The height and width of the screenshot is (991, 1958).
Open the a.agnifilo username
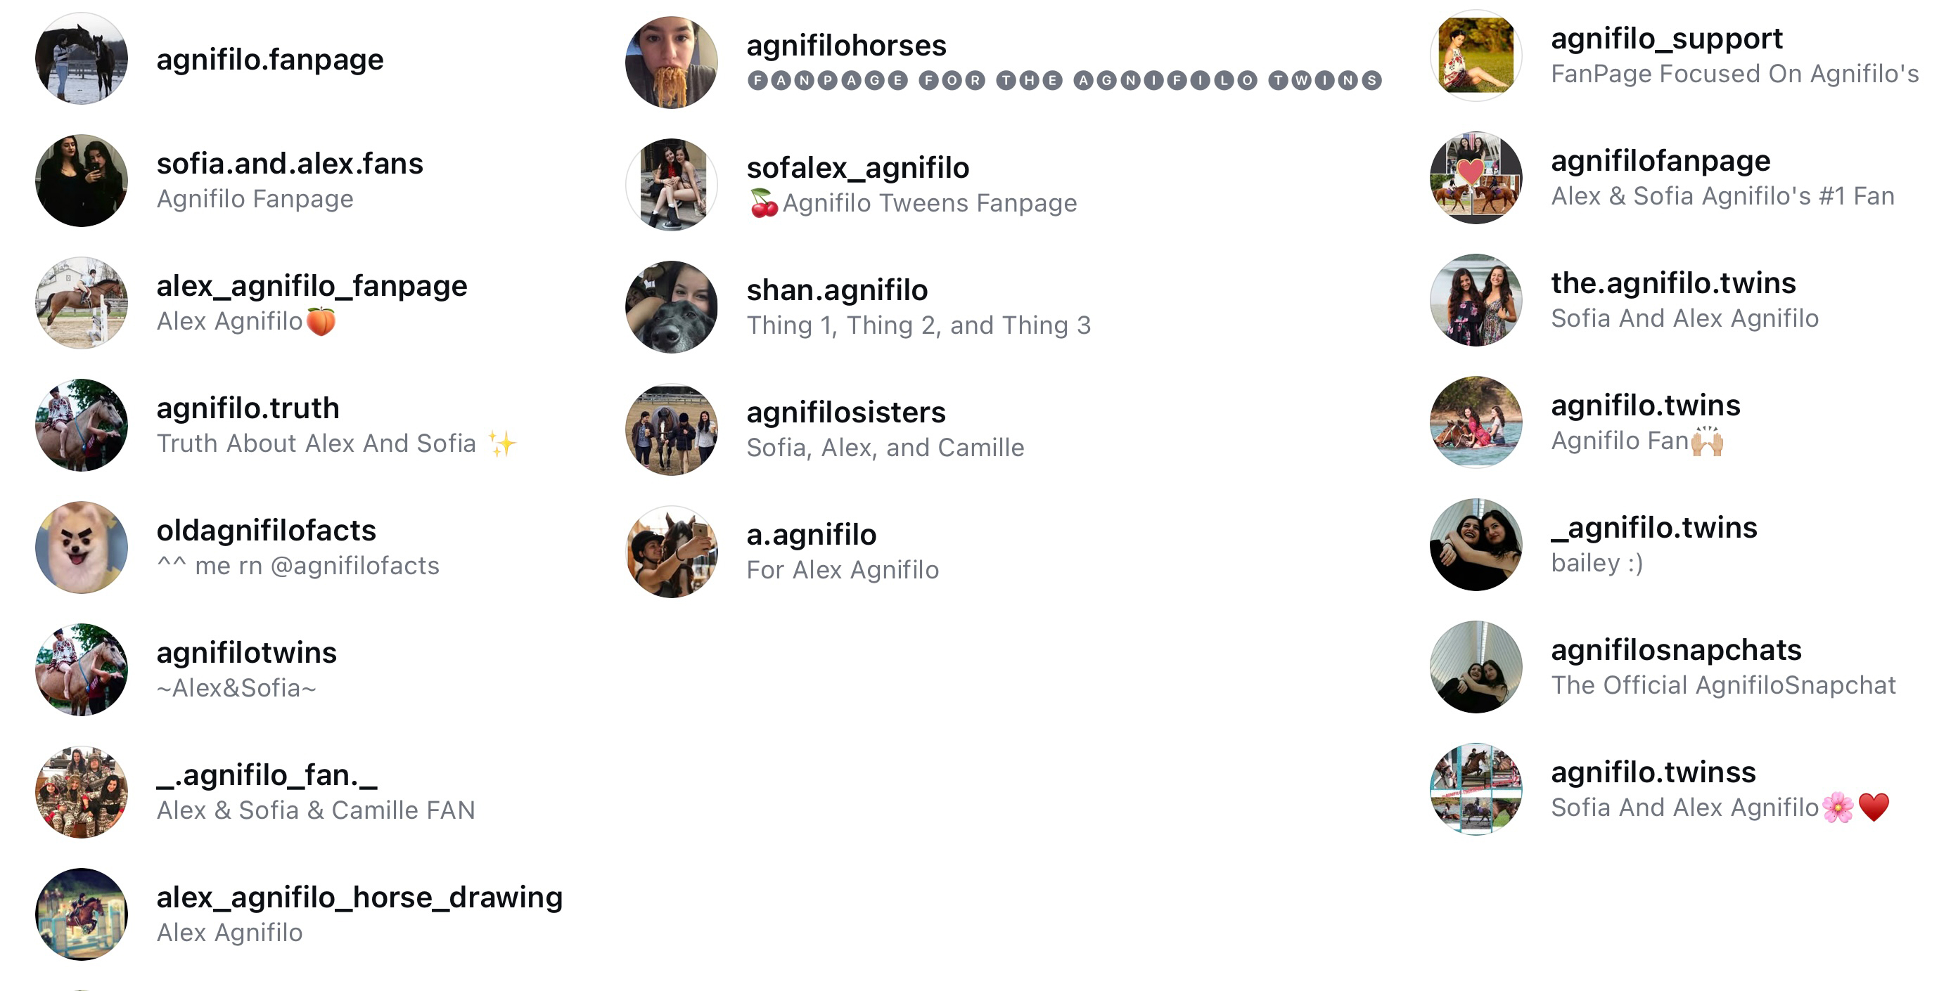pyautogui.click(x=811, y=535)
